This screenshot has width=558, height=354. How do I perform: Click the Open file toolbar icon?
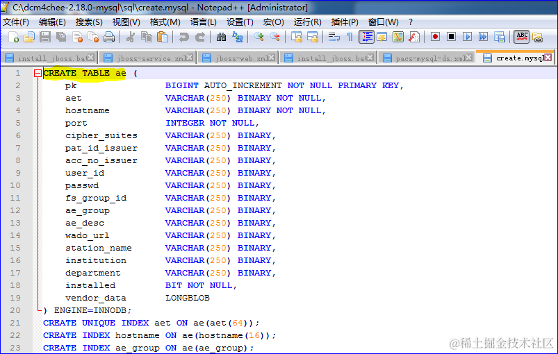(x=28, y=37)
